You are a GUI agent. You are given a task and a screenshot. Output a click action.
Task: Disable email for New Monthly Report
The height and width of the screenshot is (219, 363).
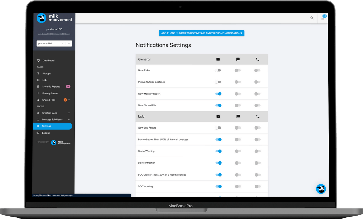click(218, 94)
